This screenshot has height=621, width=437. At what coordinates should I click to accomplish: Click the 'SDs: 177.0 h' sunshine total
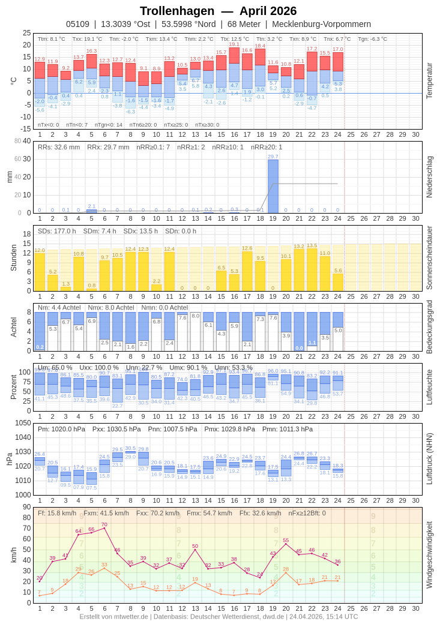pos(57,231)
